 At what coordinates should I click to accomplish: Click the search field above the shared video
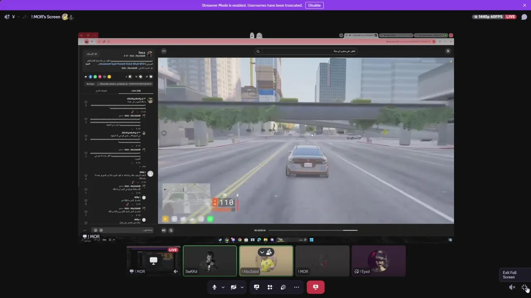point(306,51)
